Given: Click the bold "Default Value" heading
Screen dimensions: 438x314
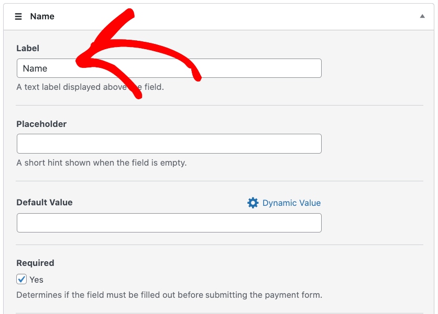Looking at the screenshot, I should (x=45, y=202).
